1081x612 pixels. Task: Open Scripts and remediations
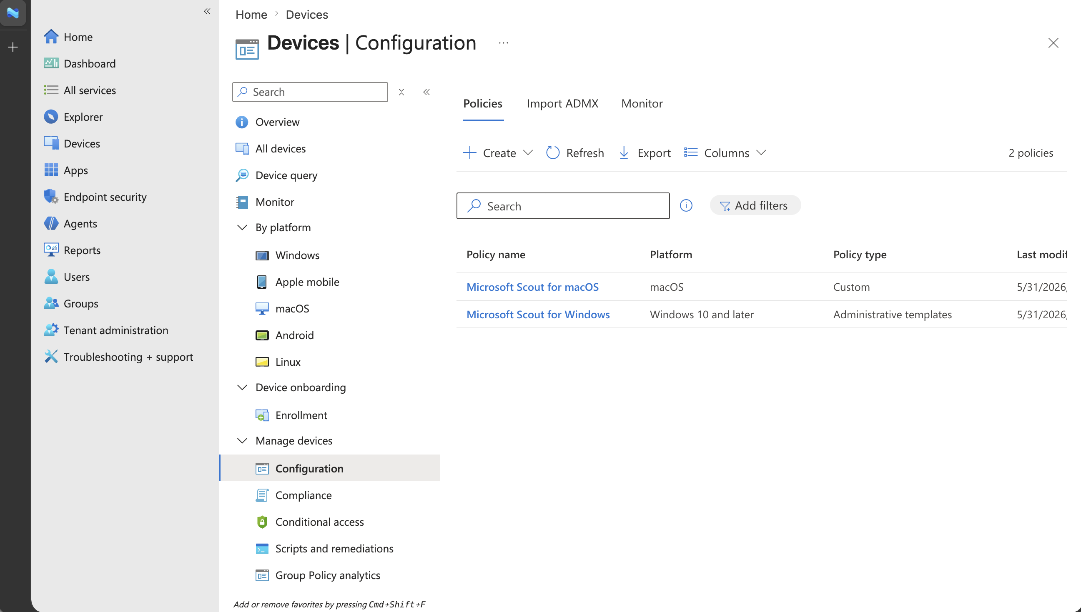pos(324,549)
